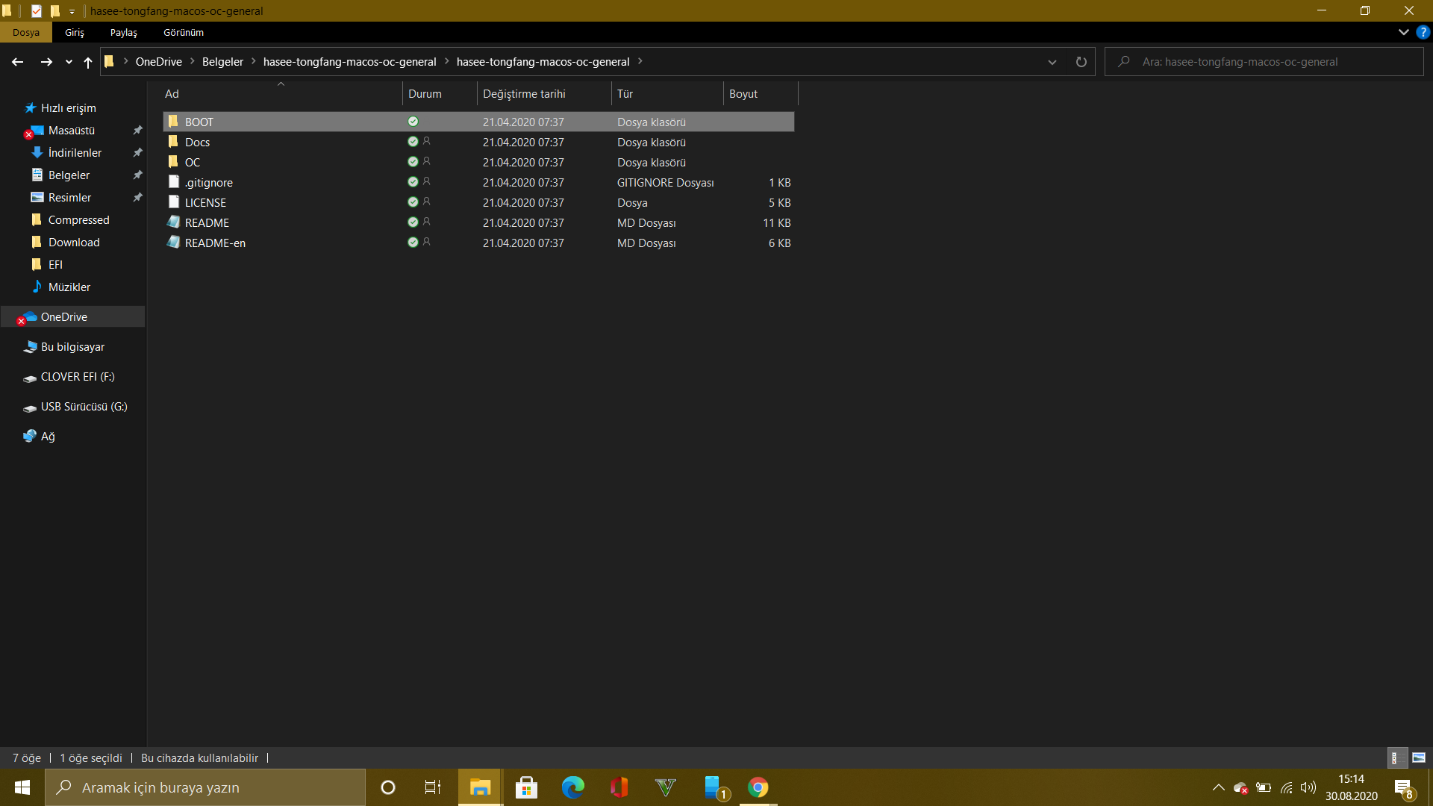The width and height of the screenshot is (1433, 806).
Task: Sort files by Değiştirme tarihi column
Action: coord(524,94)
